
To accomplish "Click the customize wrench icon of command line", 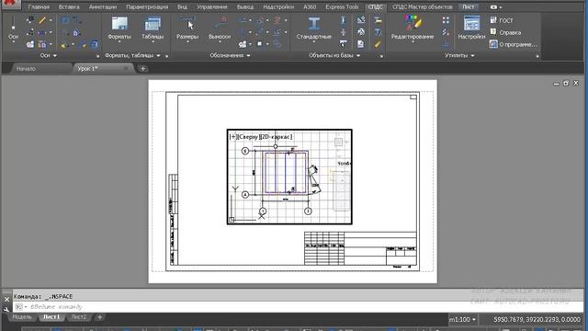I will [x=6, y=309].
